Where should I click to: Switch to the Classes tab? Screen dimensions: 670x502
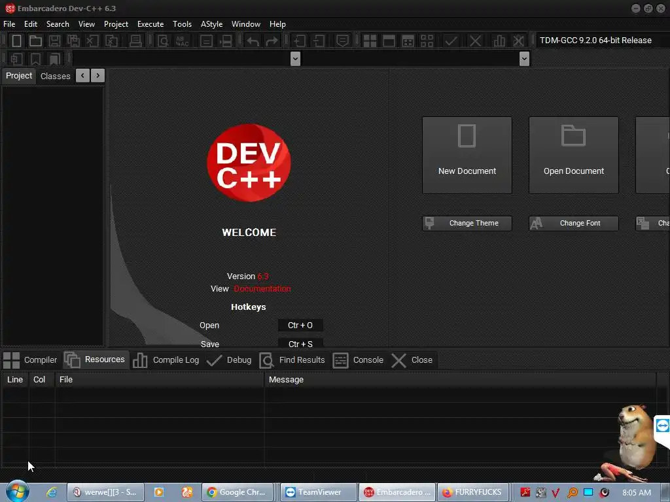tap(55, 76)
